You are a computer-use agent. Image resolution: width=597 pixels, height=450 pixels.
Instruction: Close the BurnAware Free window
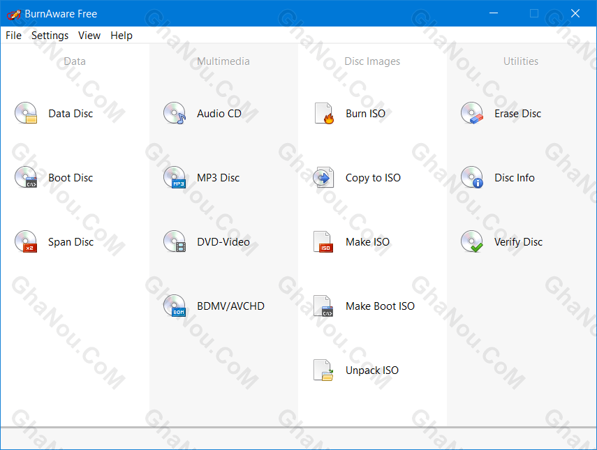coord(575,13)
